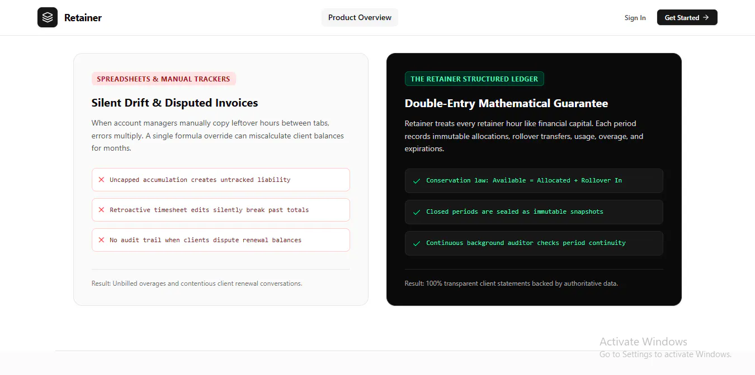Viewport: 755px width, 375px height.
Task: Click the paragraph about account managers copying hours
Action: (x=218, y=135)
